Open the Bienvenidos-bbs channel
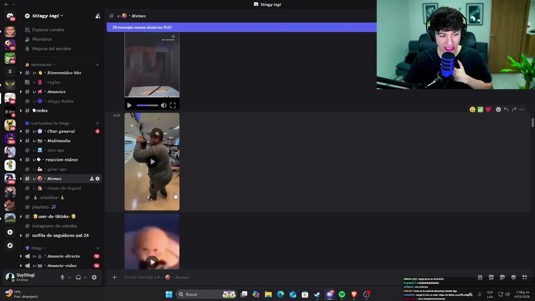This screenshot has height=301, width=535. [x=62, y=73]
